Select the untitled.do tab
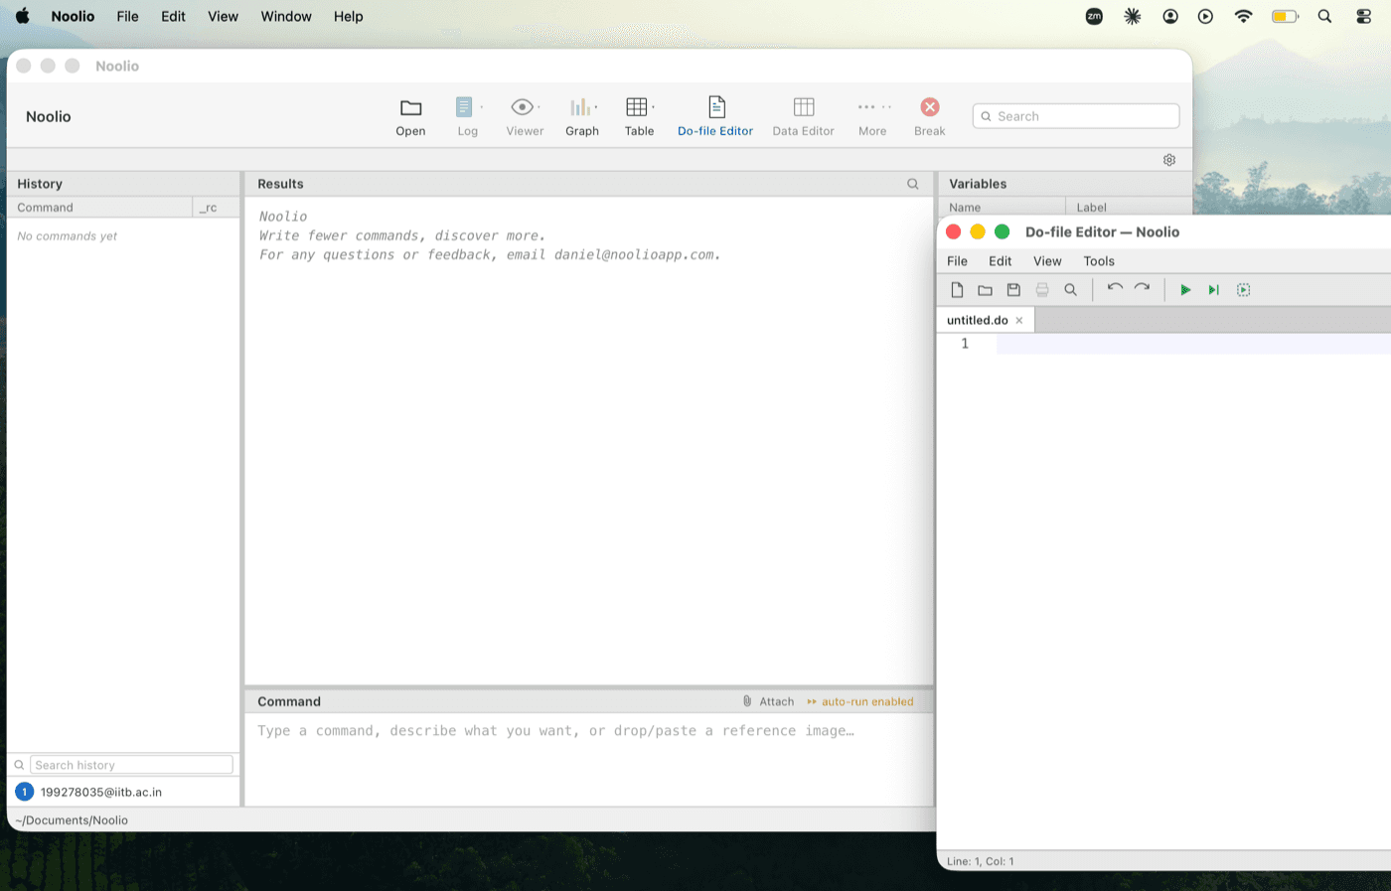1391x891 pixels. (977, 320)
